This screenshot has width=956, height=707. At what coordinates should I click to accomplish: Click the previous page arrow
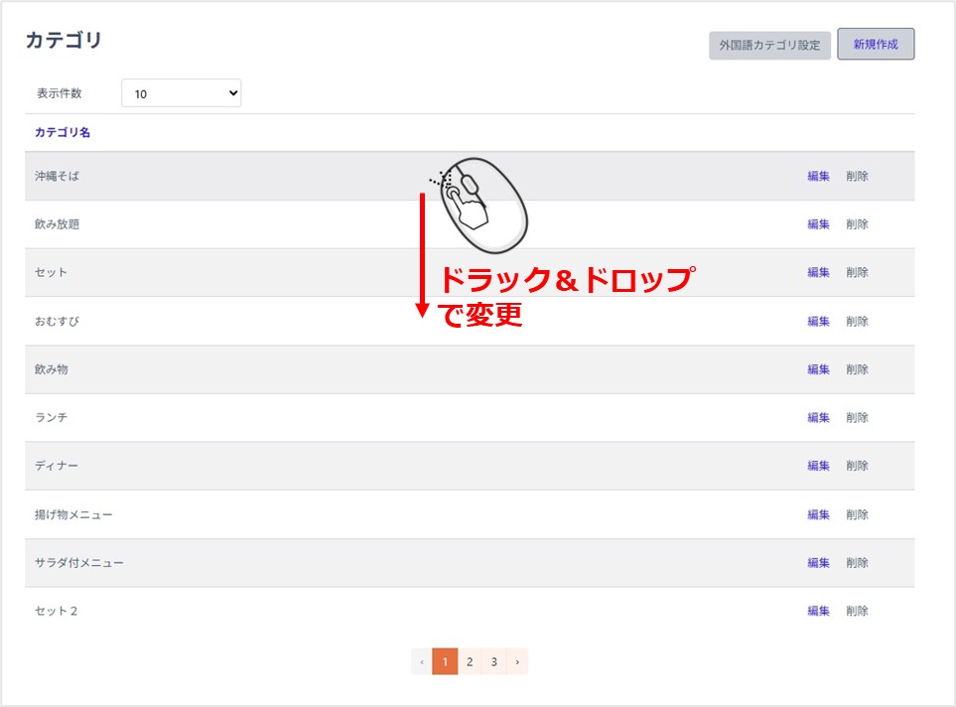pos(421,661)
